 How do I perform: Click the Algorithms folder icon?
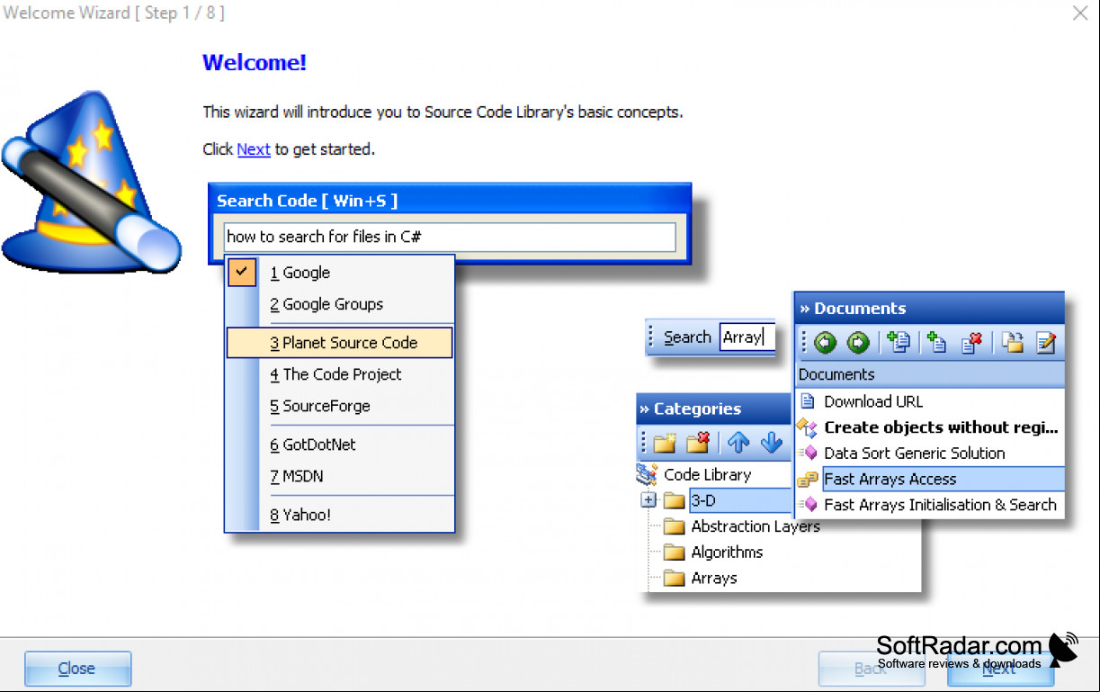(x=675, y=553)
